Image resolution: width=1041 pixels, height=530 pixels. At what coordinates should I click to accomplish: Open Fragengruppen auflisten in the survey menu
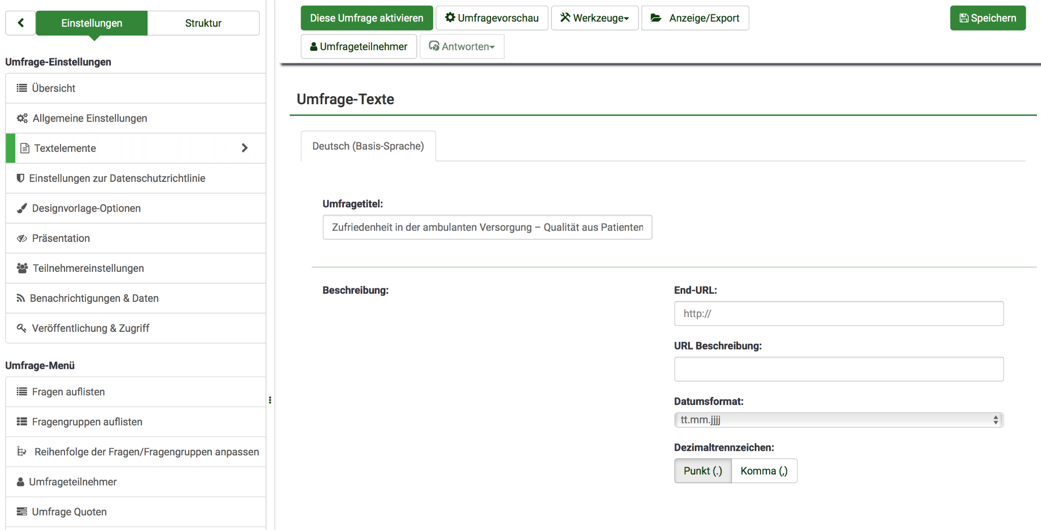pos(87,422)
